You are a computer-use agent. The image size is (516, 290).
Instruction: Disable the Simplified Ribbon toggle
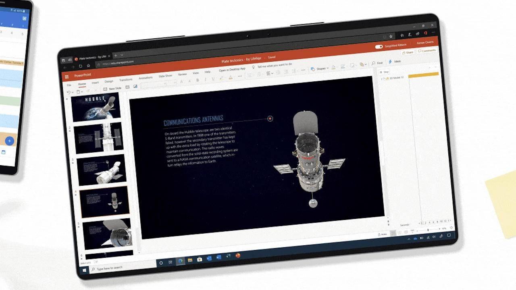379,47
